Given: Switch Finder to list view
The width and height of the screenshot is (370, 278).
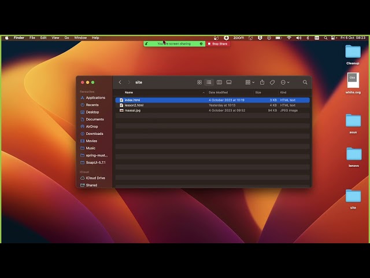Looking at the screenshot, I should [x=209, y=82].
